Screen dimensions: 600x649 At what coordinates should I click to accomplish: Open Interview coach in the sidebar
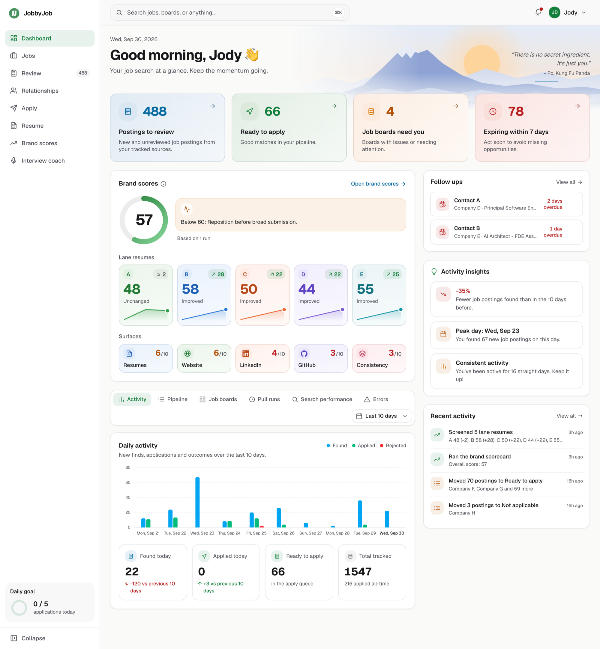[x=50, y=161]
